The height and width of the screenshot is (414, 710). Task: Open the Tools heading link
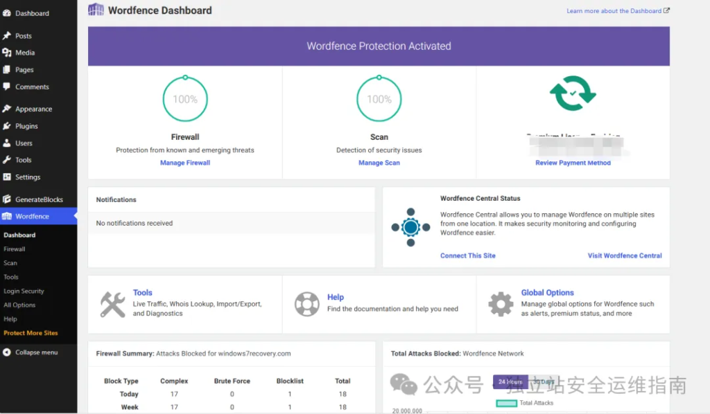pos(143,293)
